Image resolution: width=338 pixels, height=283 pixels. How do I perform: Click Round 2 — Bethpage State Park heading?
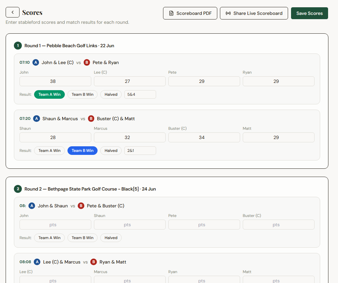click(x=90, y=189)
